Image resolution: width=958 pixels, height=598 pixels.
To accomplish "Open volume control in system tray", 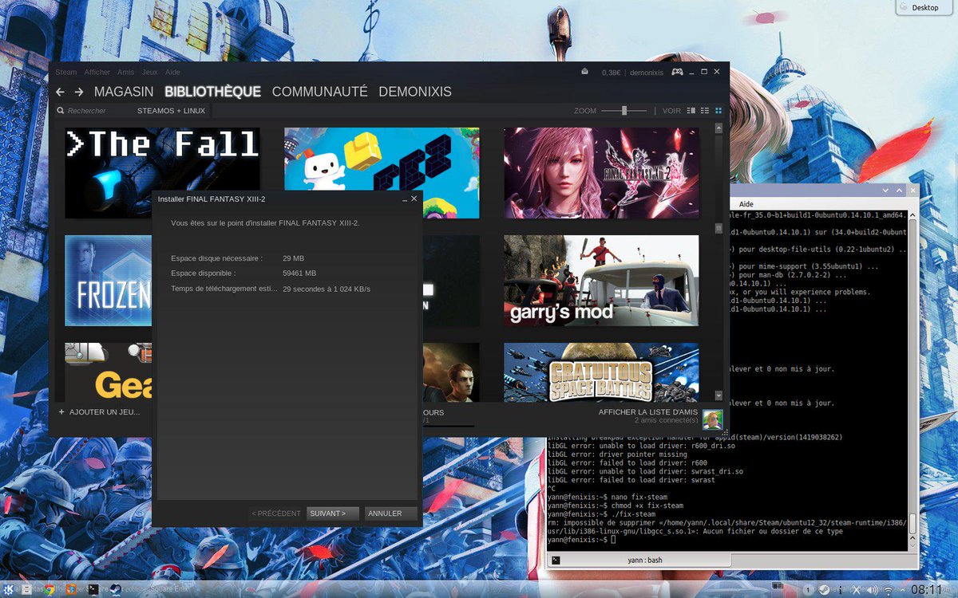I will click(873, 589).
